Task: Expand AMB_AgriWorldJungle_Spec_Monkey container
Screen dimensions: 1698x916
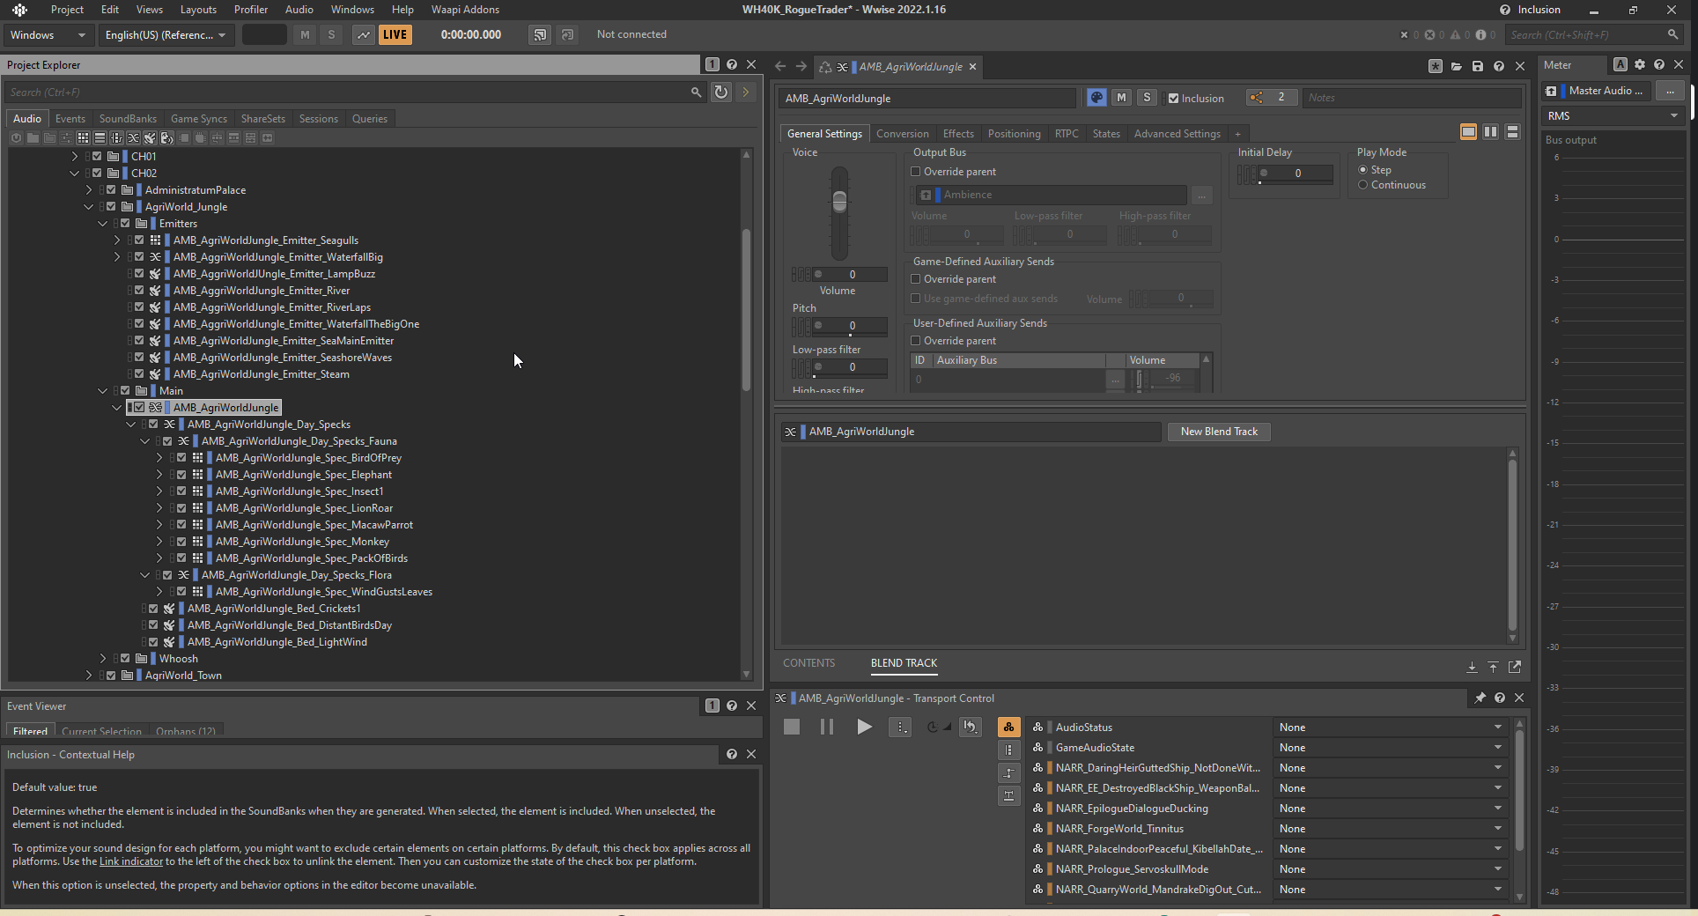Action: pos(159,541)
